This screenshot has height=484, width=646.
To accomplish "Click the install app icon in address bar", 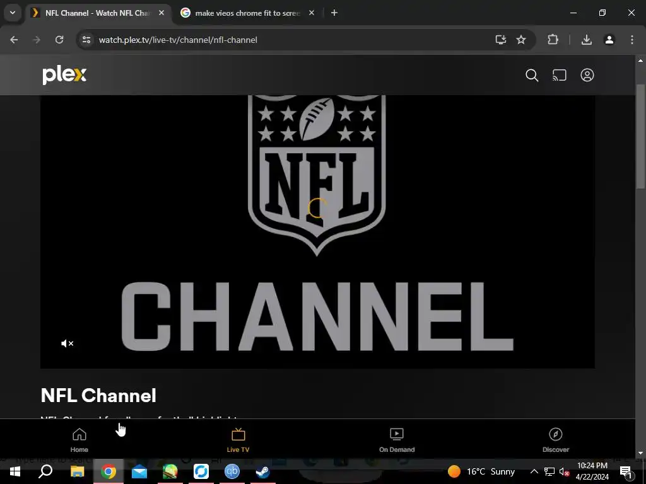I will tap(500, 40).
